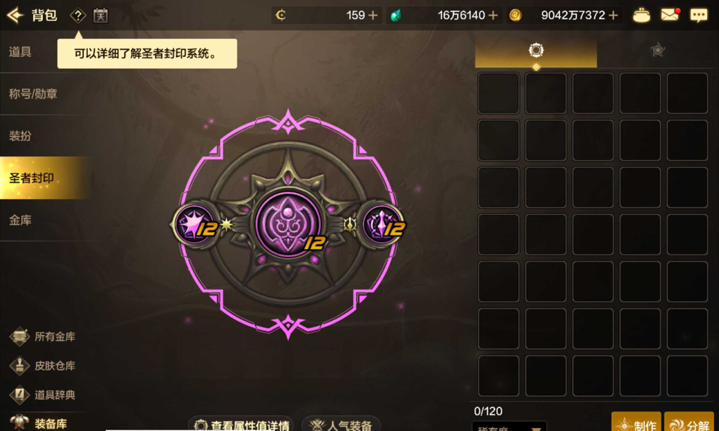Select the left star seal slot
This screenshot has width=719, height=431.
[x=195, y=224]
